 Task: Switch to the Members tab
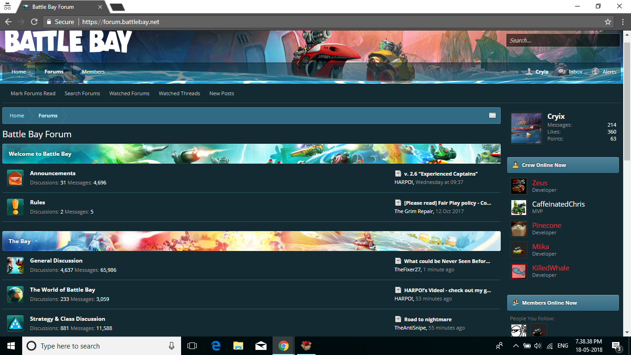point(93,72)
